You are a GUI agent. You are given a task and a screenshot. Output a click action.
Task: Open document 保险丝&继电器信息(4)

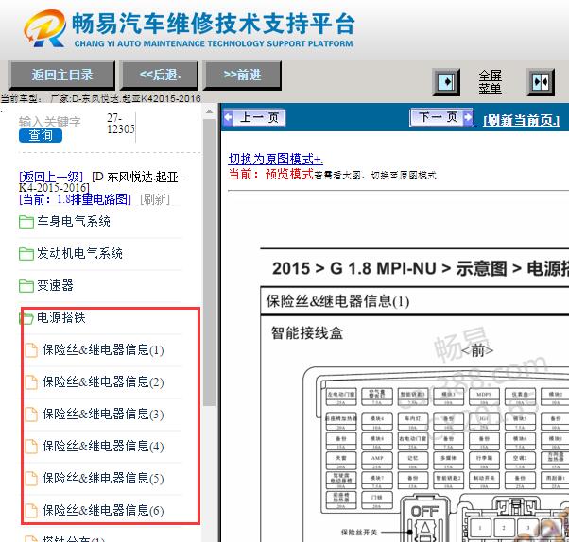[103, 446]
